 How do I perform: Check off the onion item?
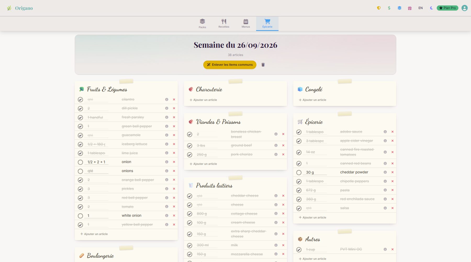point(80,162)
